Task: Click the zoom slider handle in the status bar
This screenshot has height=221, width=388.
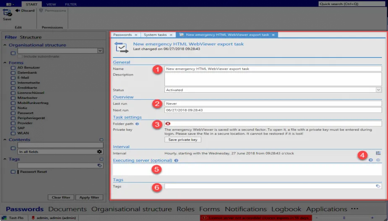Action: [x=344, y=218]
